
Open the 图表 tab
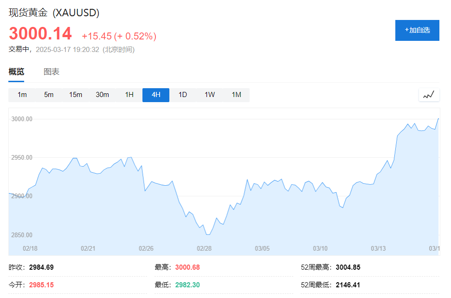pyautogui.click(x=52, y=72)
